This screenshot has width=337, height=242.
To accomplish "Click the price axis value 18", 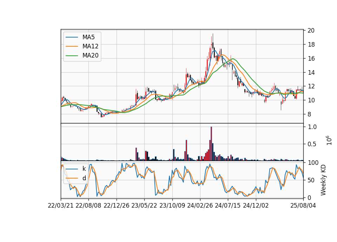I will click(311, 45).
